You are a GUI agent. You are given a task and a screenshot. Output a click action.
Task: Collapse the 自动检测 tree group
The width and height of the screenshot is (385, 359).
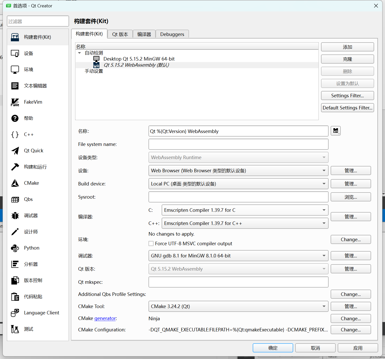(79, 53)
